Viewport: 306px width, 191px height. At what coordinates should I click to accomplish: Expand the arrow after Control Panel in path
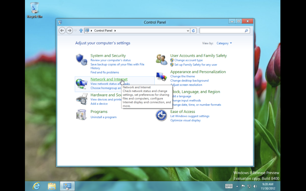pos(115,31)
